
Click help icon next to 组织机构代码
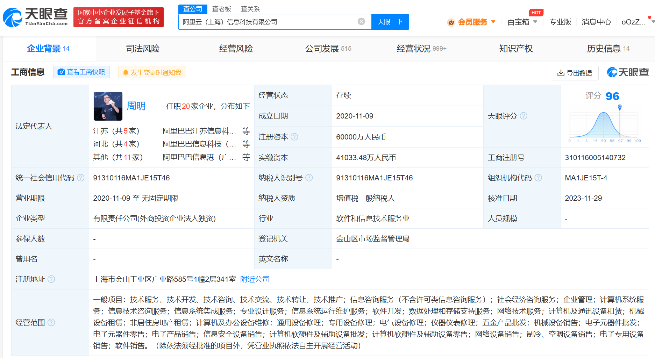click(539, 178)
